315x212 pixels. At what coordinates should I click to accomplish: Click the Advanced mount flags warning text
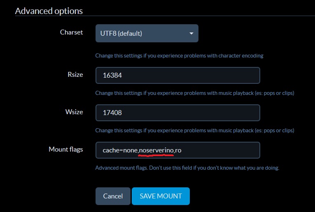tap(187, 168)
